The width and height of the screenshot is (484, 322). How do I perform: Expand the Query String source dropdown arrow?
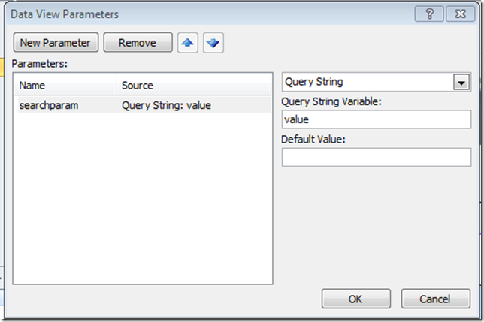click(x=461, y=83)
